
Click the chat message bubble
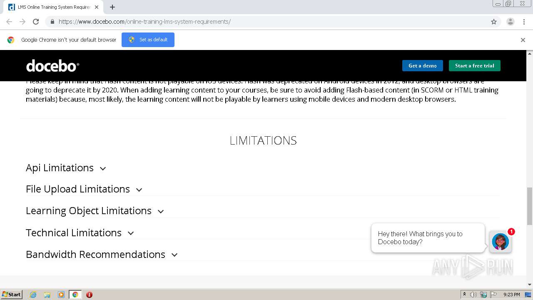click(428, 238)
